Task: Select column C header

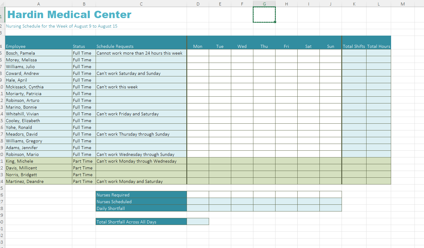Action: pos(141,4)
